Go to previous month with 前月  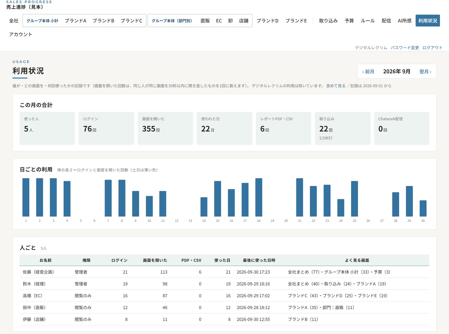[x=368, y=72]
